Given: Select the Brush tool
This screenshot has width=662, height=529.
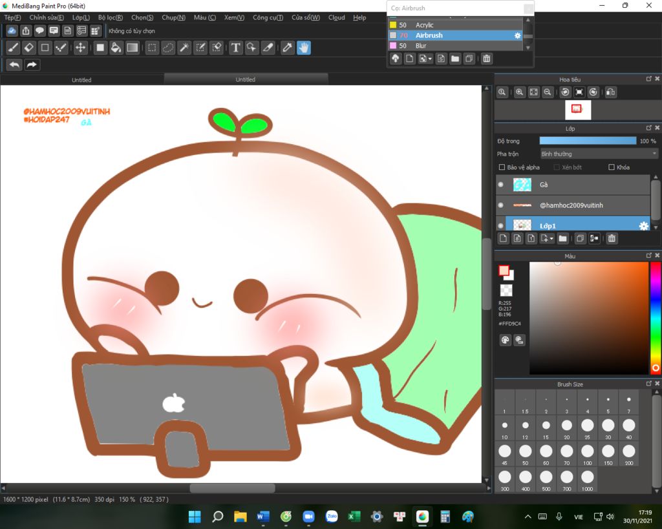Looking at the screenshot, I should pos(13,48).
